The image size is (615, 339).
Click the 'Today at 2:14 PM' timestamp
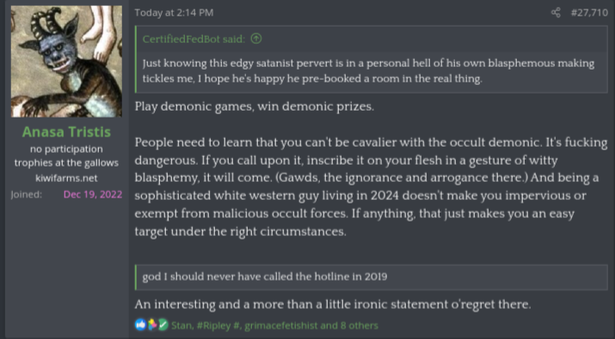(174, 13)
